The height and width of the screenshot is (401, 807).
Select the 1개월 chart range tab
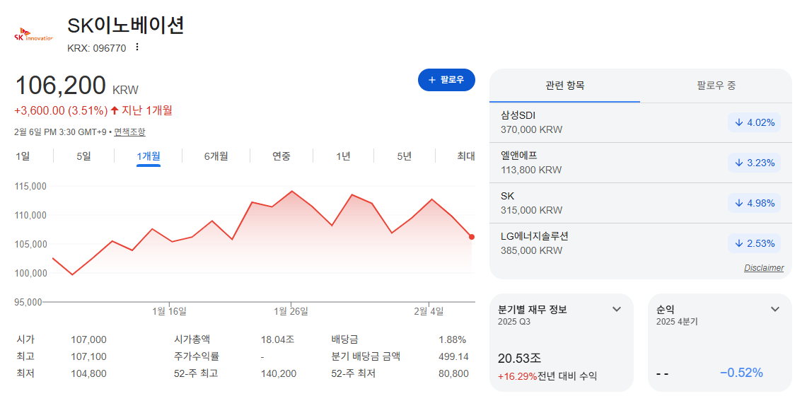click(x=149, y=156)
